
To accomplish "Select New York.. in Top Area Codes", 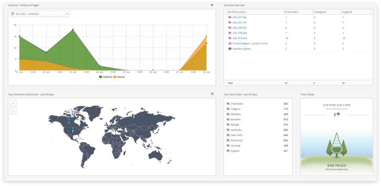I will [x=237, y=135].
